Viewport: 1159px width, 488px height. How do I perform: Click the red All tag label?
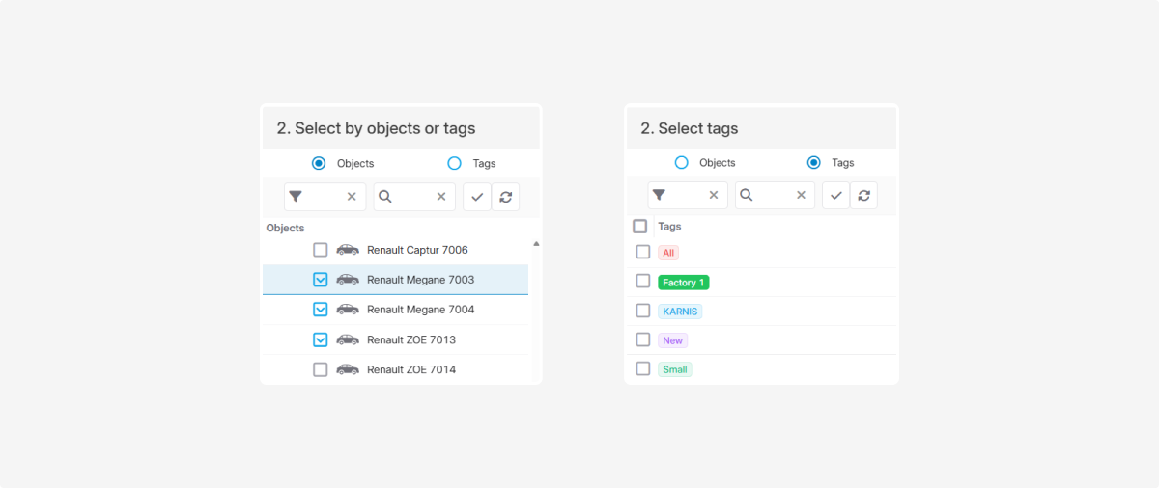668,253
